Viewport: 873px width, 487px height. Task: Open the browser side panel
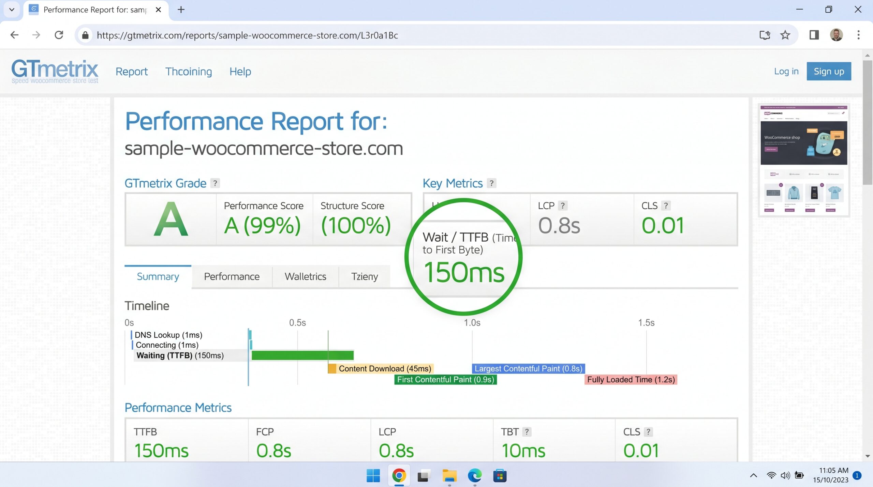[814, 35]
